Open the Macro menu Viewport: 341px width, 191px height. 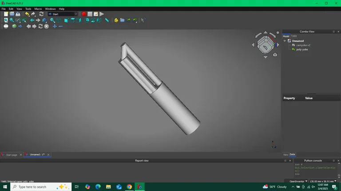click(x=38, y=9)
